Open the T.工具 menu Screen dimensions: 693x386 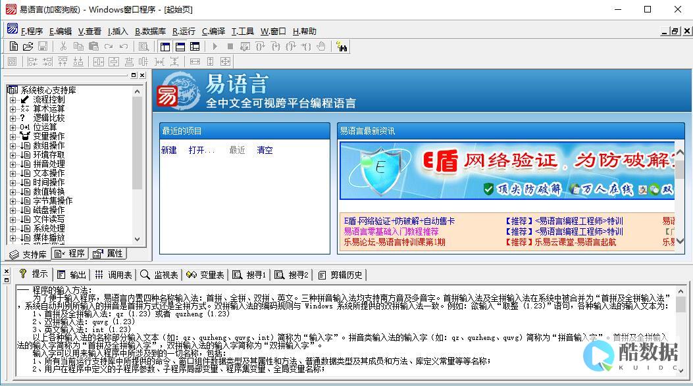coord(243,32)
